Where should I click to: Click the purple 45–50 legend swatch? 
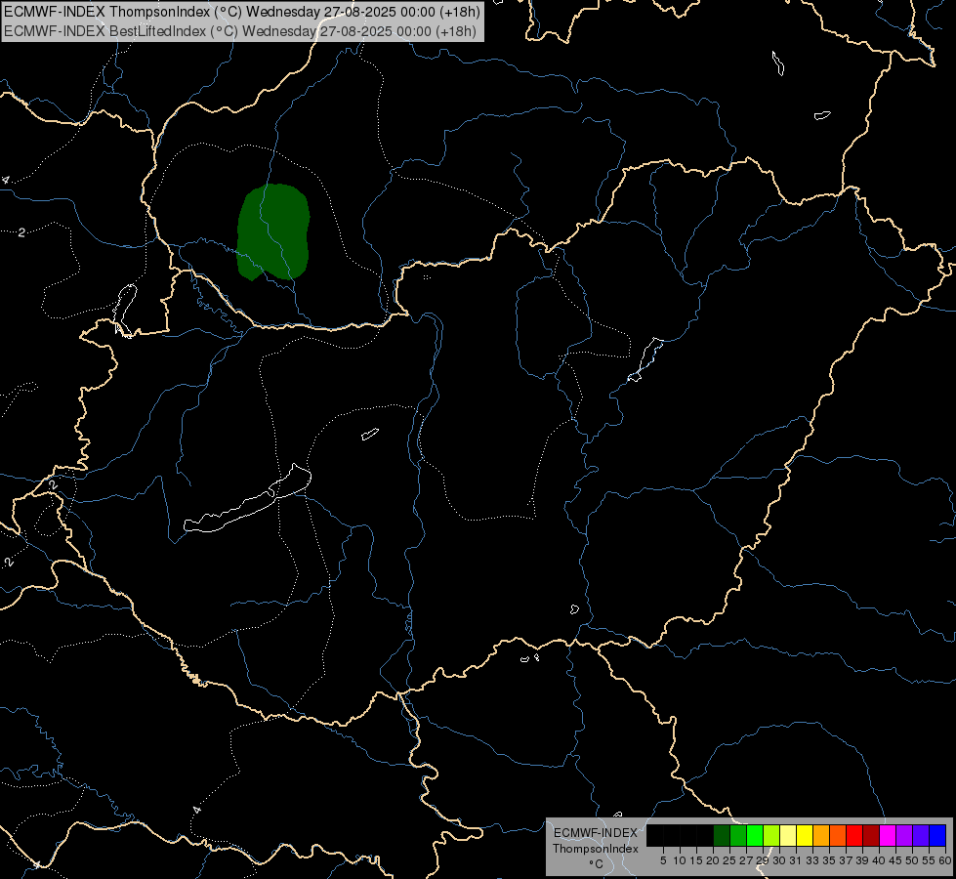click(904, 835)
